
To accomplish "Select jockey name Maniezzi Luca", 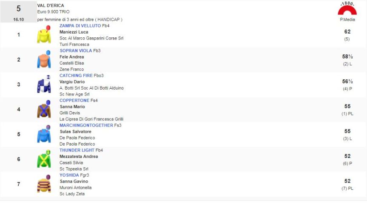I will [x=74, y=32].
